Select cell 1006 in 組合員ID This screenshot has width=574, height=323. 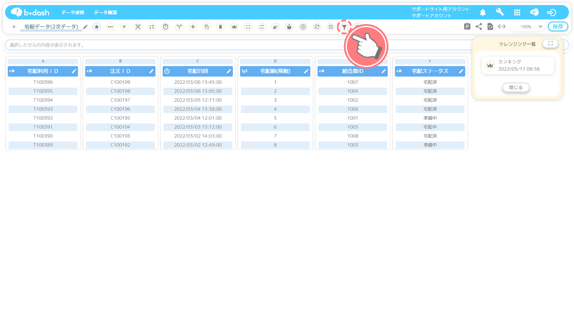(353, 109)
